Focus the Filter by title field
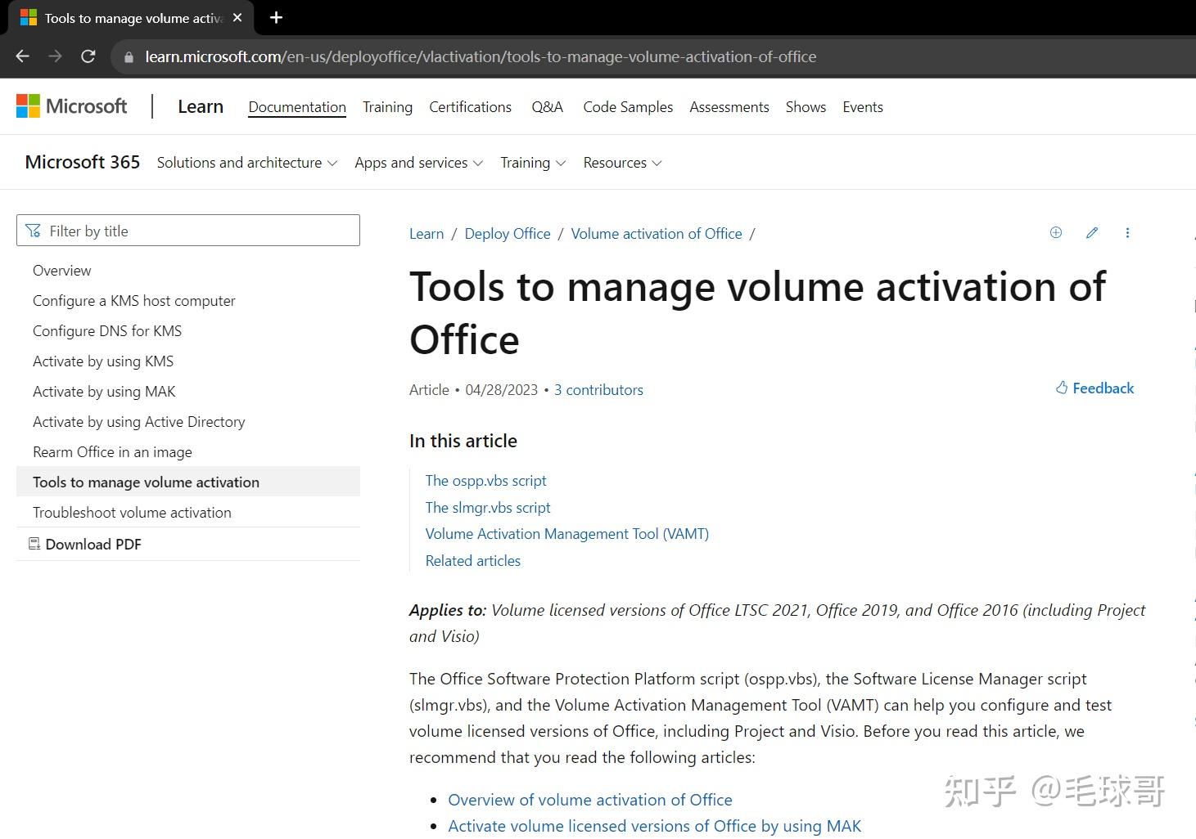Screen dimensions: 1196x839 coord(188,231)
